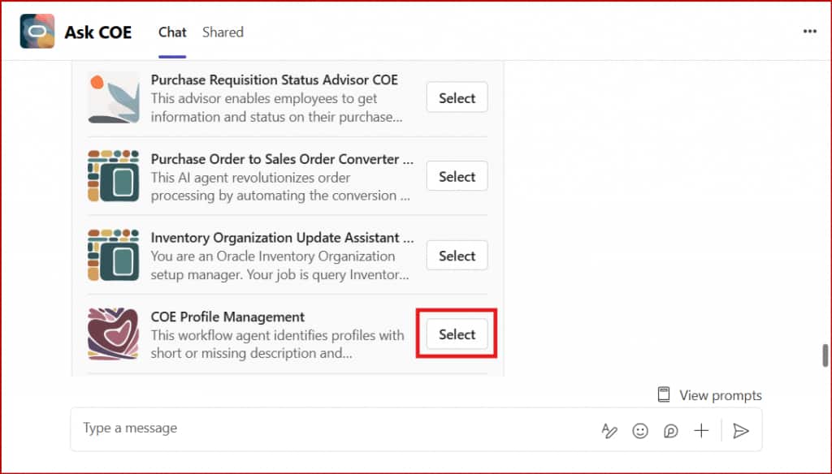The height and width of the screenshot is (474, 832).
Task: Select Inventory Organization Update Assistant
Action: point(457,256)
